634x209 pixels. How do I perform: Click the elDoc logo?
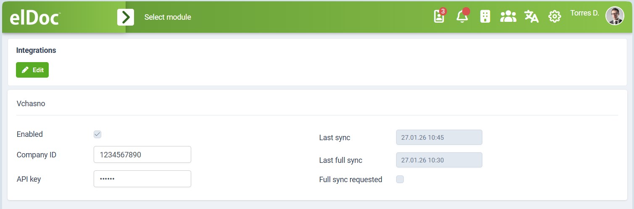pyautogui.click(x=35, y=17)
